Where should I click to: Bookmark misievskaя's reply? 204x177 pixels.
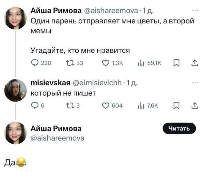[176, 105]
